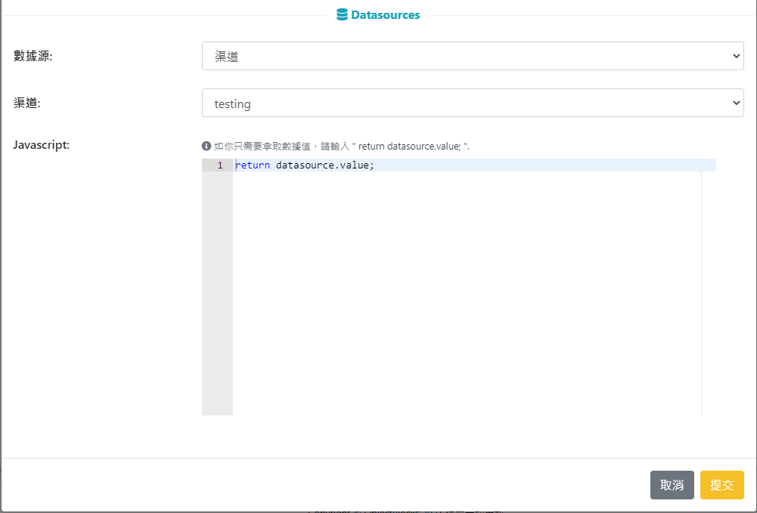Click the info icon before the hint text

206,146
